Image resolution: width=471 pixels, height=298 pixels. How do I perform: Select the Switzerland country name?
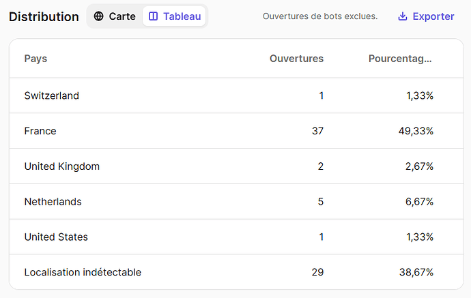pos(51,95)
